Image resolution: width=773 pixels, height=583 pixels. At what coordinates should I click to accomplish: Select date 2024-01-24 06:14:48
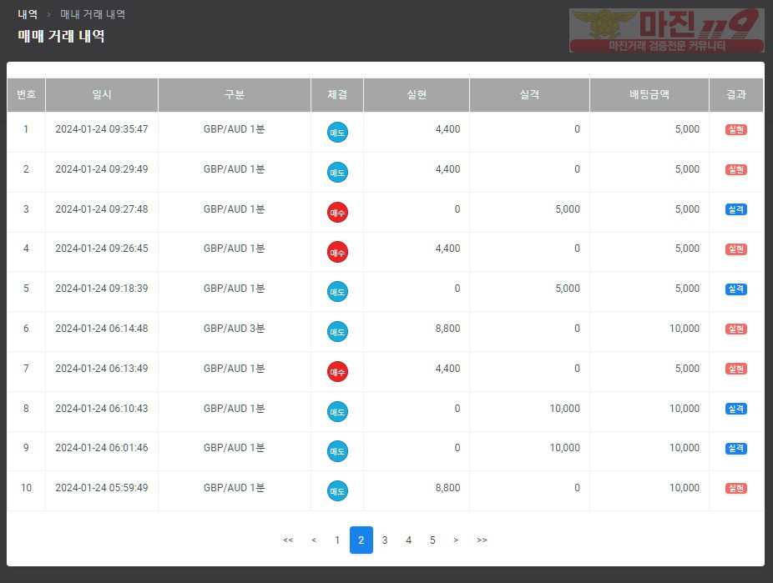102,329
